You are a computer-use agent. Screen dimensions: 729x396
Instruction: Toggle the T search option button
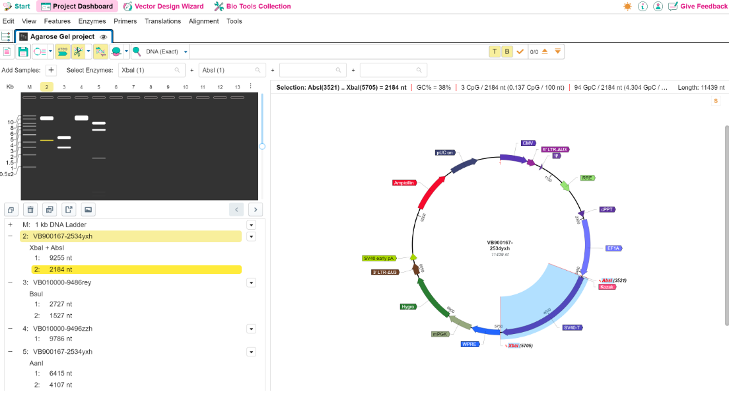[x=494, y=51]
